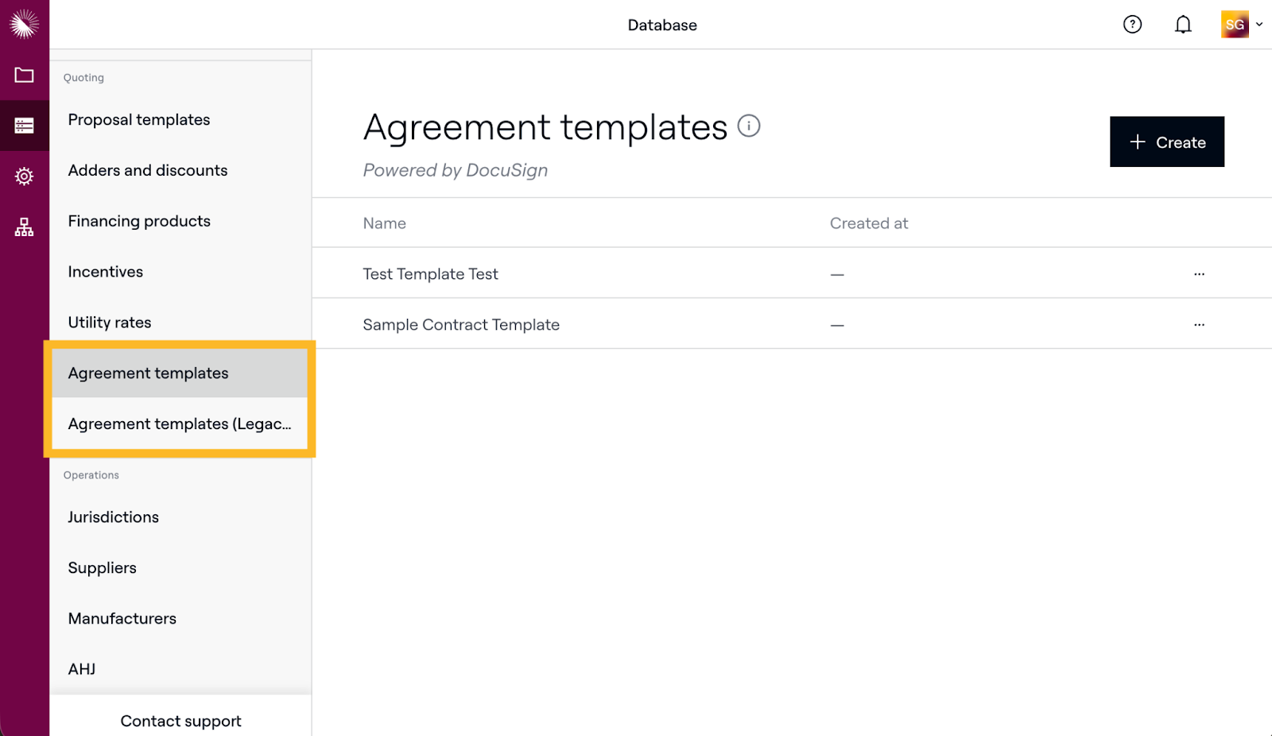This screenshot has width=1272, height=736.
Task: Sort by the Created at column header
Action: point(868,223)
